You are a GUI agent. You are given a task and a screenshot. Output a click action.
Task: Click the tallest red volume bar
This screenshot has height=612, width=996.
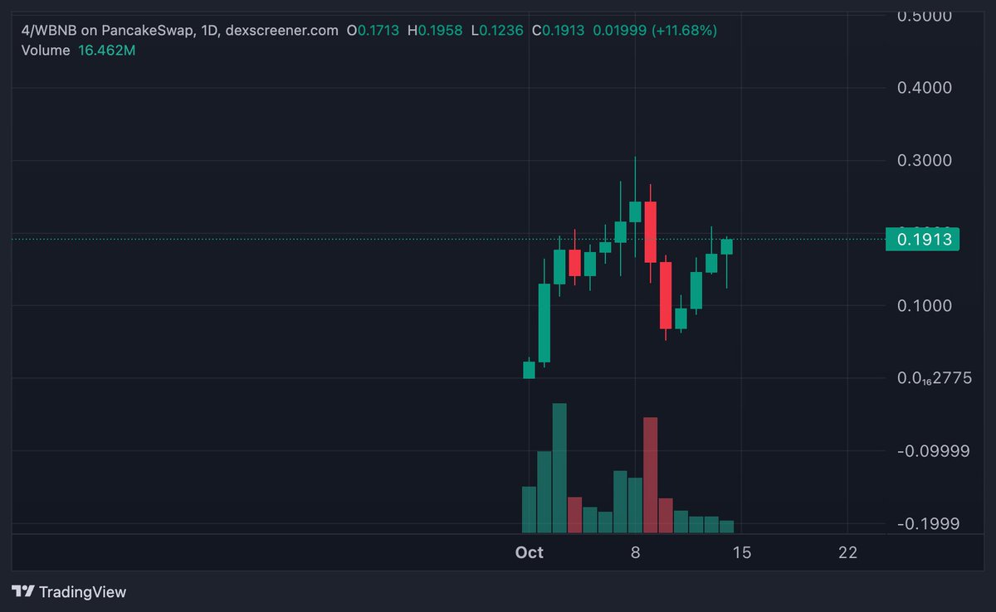tap(651, 474)
